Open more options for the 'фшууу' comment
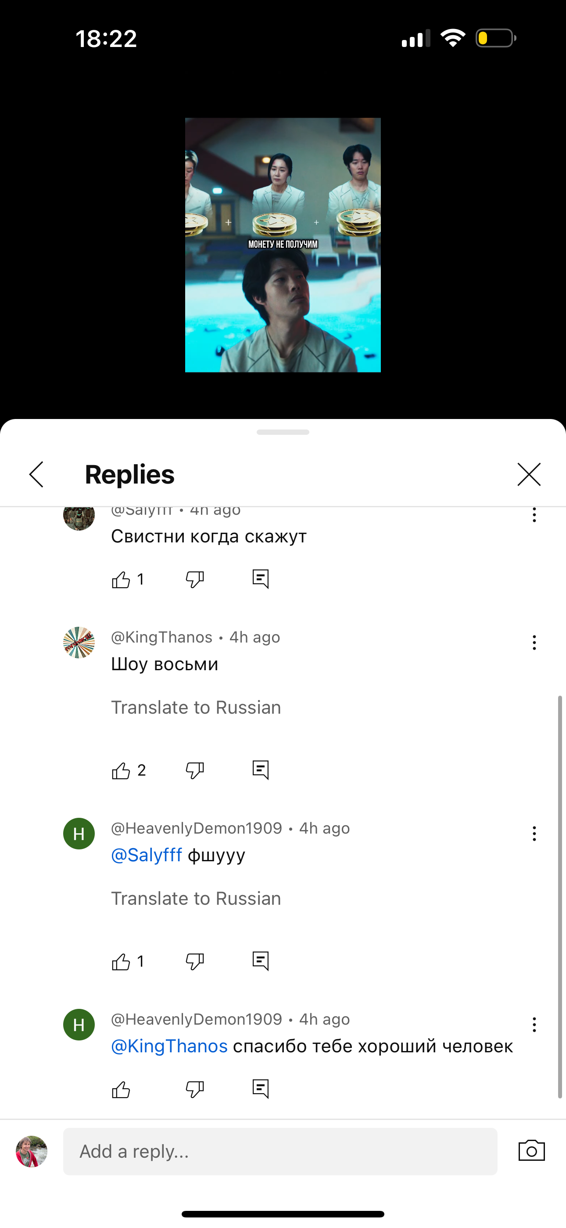The image size is (566, 1228). [x=534, y=834]
